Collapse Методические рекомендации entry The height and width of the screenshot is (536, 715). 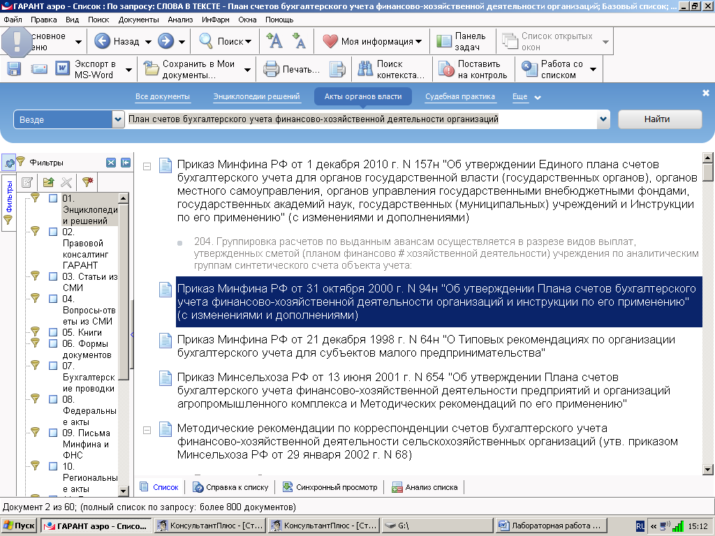(x=147, y=430)
